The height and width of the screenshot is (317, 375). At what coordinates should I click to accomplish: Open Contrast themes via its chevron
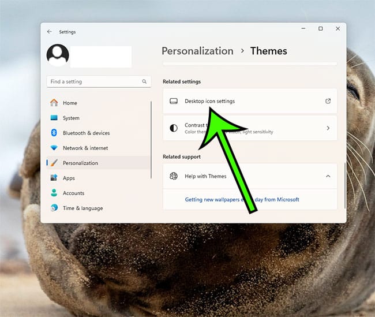pyautogui.click(x=328, y=128)
